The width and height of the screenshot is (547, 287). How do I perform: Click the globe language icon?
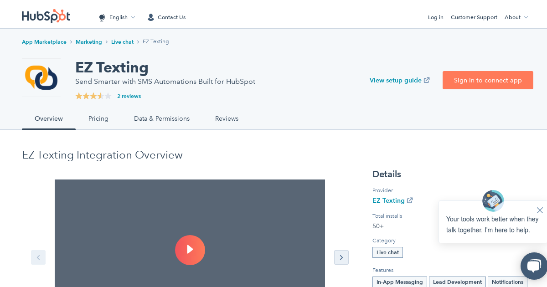pos(102,17)
